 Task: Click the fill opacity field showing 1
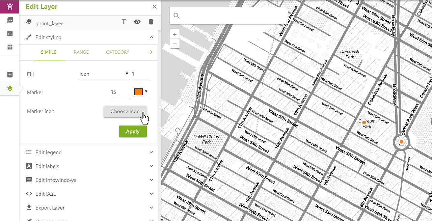140,74
